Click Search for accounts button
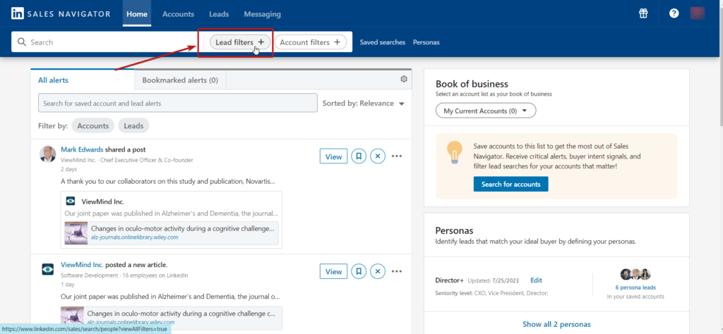This screenshot has height=334, width=723. click(x=511, y=184)
